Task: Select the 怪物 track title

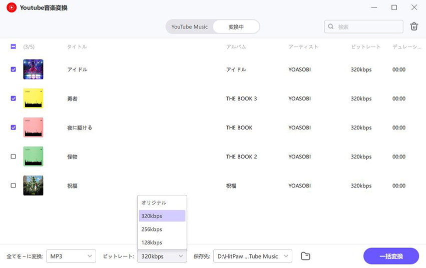Action: tap(72, 157)
